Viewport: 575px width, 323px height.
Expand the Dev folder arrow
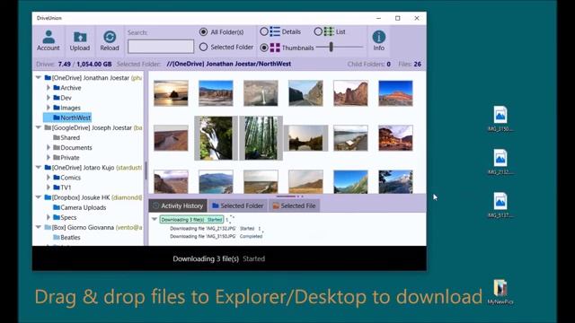coord(48,98)
